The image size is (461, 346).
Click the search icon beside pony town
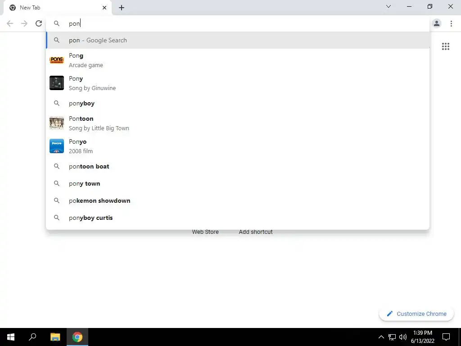pos(57,184)
